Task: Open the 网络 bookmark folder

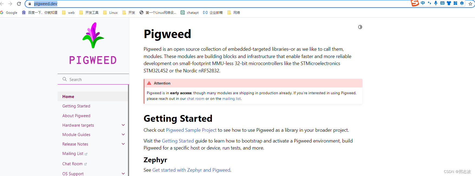Action: point(234,12)
